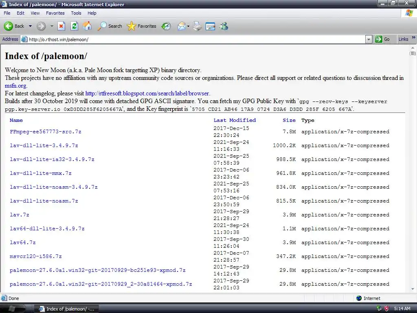This screenshot has height=313, width=417.
Task: Download lav-dll-lite-noasm-3.4.9.7z
Action: 54,187
